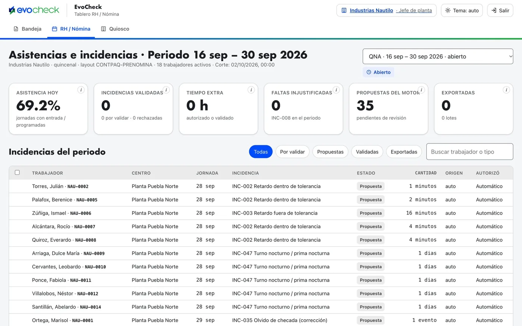The image size is (522, 326).
Task: Open info icon on Incidencias Validadas card
Action: click(x=166, y=90)
